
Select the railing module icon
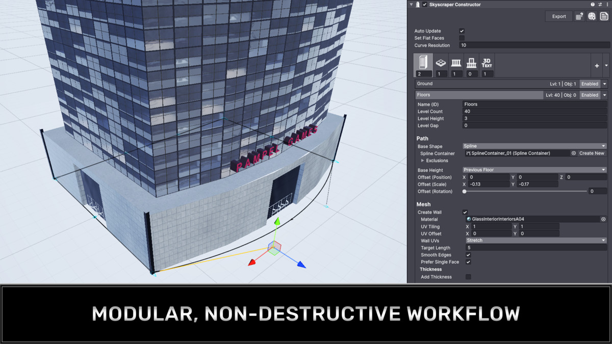471,62
